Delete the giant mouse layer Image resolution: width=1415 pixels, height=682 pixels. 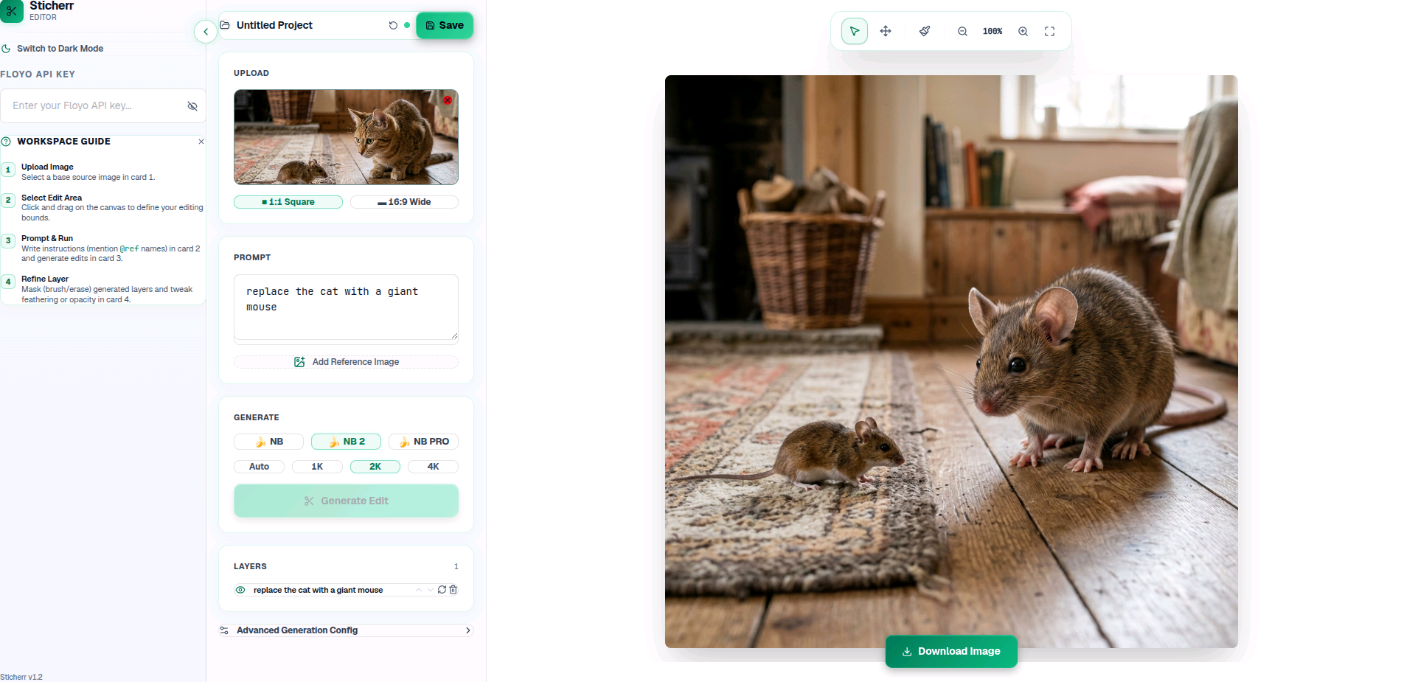[x=453, y=590]
